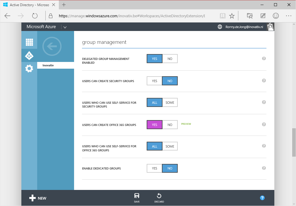Viewport: 296px width, 206px height.
Task: Disable delegated group management
Action: [x=170, y=58]
